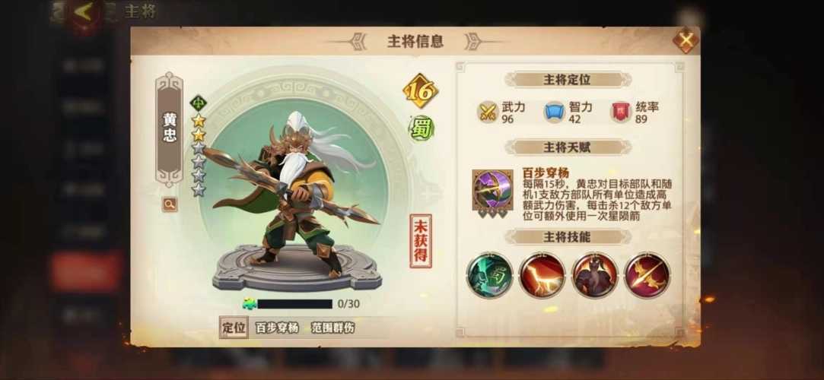Image resolution: width=824 pixels, height=380 pixels.
Task: Open the 百步穿杨 talent icon
Action: pyautogui.click(x=492, y=191)
